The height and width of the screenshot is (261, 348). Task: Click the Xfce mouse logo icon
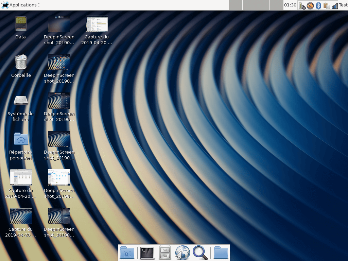coord(5,5)
